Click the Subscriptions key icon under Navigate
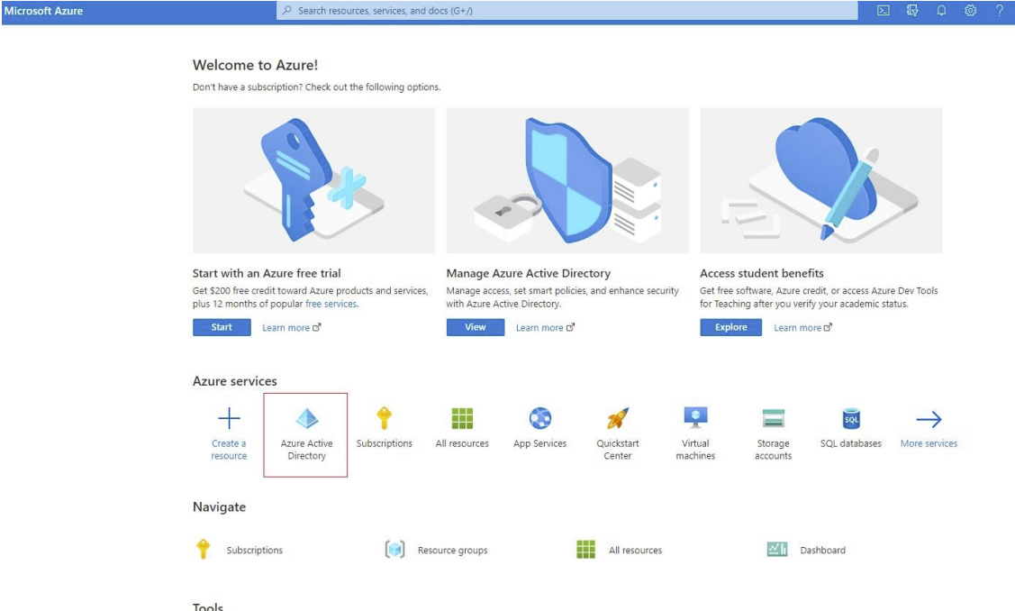 pyautogui.click(x=204, y=549)
